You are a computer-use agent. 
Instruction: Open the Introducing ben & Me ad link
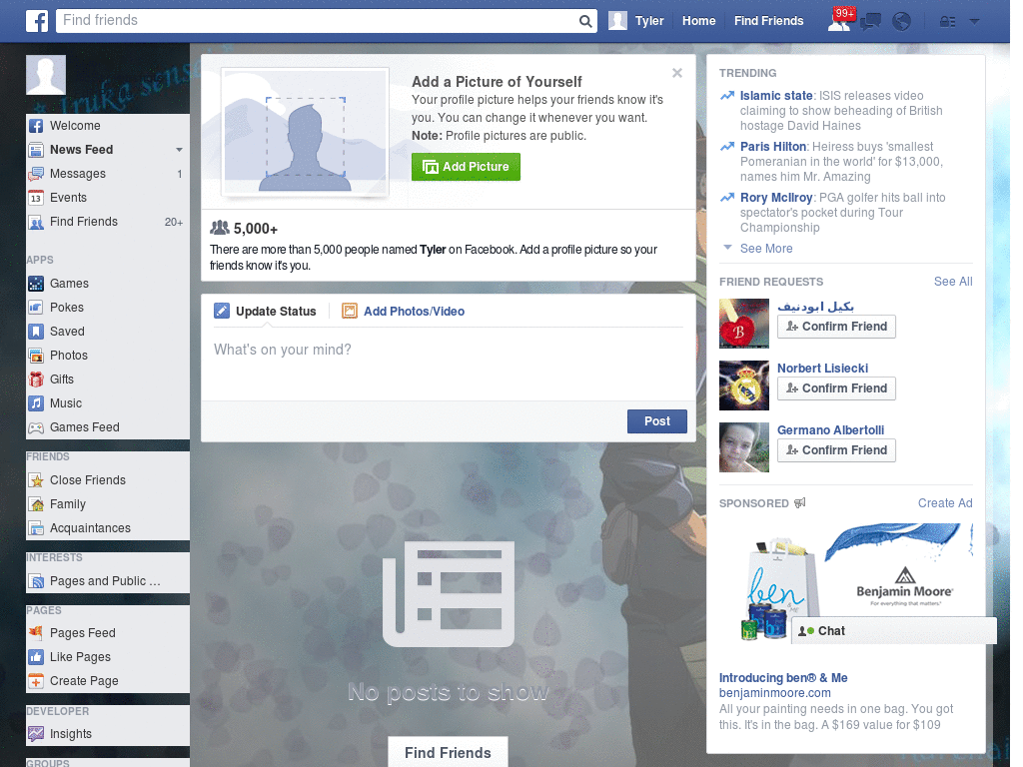point(783,678)
